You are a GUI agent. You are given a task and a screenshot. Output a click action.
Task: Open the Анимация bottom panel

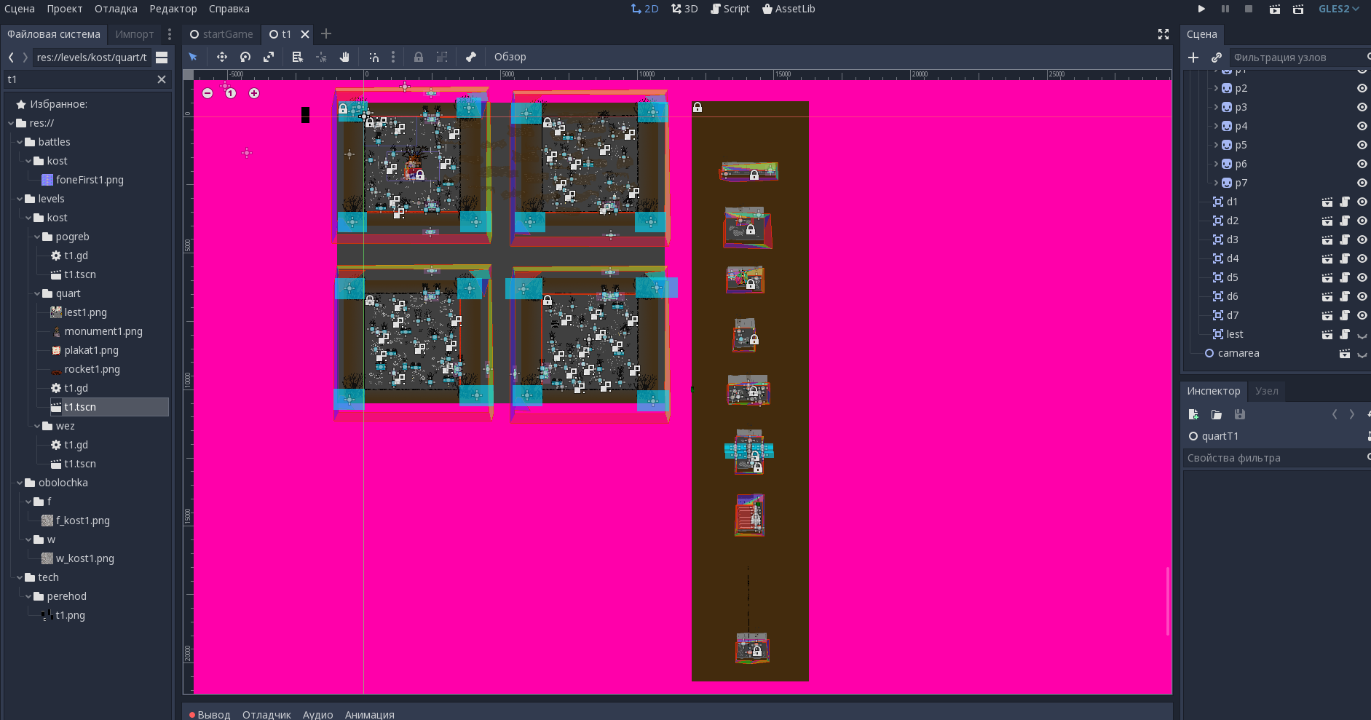370,715
